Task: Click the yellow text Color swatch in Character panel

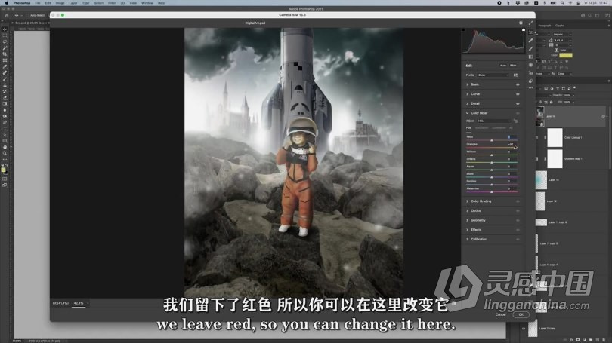Action: (x=566, y=55)
